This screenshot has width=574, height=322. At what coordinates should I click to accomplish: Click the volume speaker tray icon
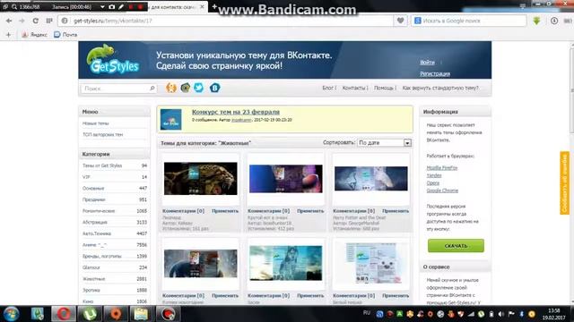pos(501,314)
